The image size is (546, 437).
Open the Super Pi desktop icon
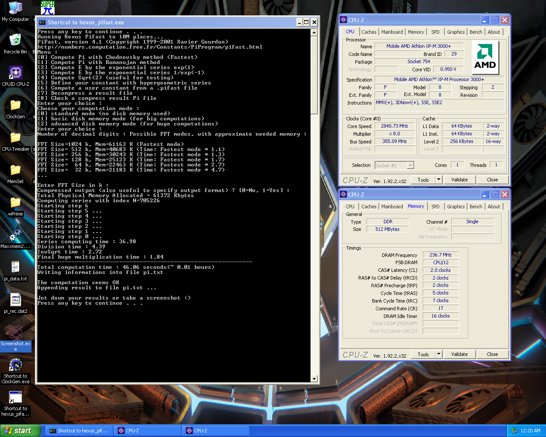(x=48, y=8)
